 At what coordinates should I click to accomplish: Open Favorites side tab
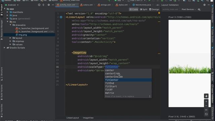(x=2, y=111)
